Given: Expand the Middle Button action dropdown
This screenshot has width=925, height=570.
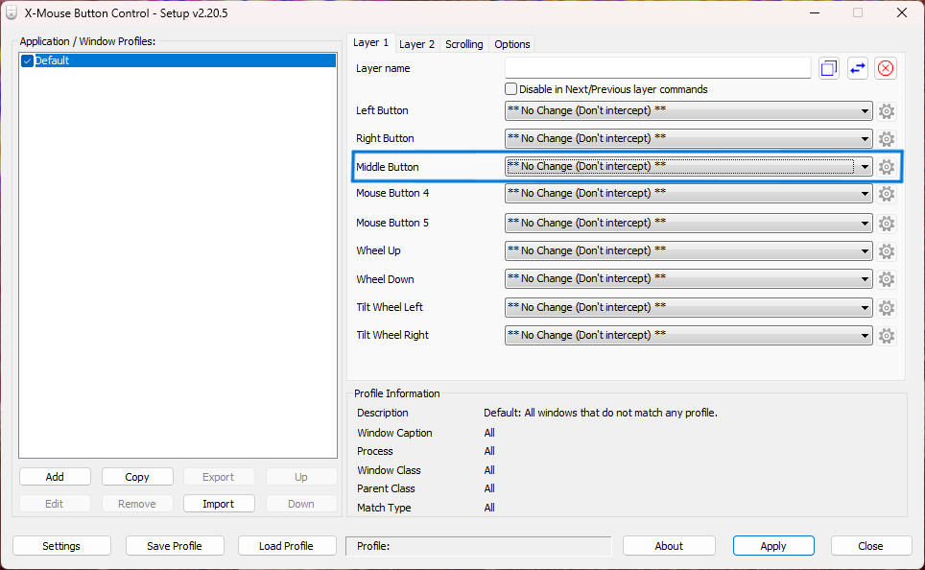Looking at the screenshot, I should pos(688,166).
